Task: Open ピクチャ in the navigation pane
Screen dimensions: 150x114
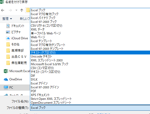Action: pyautogui.click(x=16, y=32)
